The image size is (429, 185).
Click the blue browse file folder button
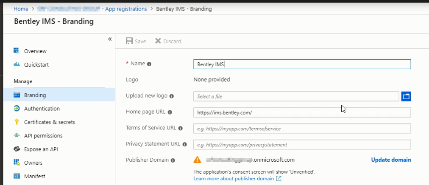pos(406,97)
